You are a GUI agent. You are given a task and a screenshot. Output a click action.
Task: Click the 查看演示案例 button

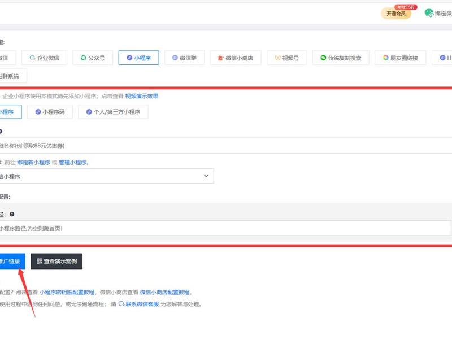point(56,261)
